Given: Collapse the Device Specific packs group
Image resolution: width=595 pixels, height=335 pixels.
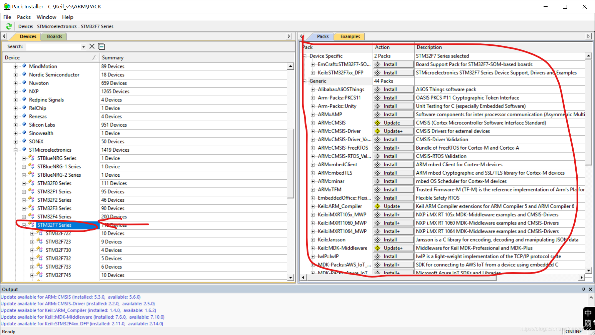Looking at the screenshot, I should 305,56.
